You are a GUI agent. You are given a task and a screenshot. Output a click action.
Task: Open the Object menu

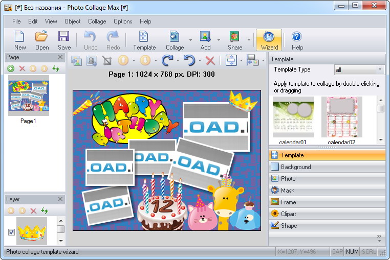tap(72, 21)
